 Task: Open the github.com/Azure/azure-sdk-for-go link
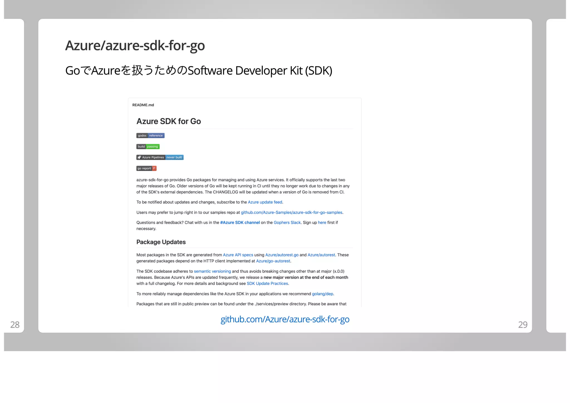pyautogui.click(x=285, y=319)
